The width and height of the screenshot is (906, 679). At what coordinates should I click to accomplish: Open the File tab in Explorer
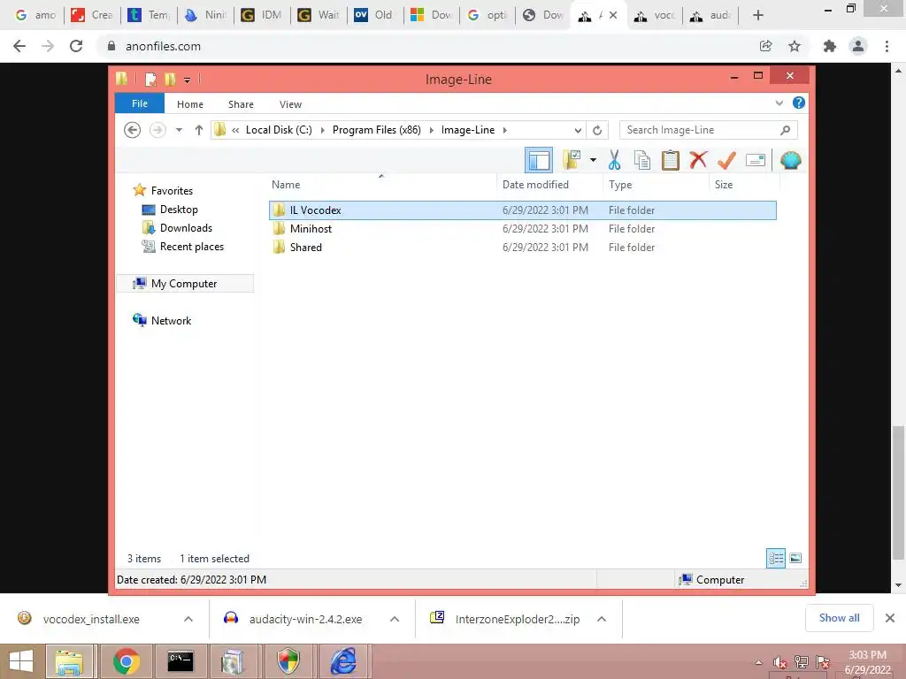point(140,103)
